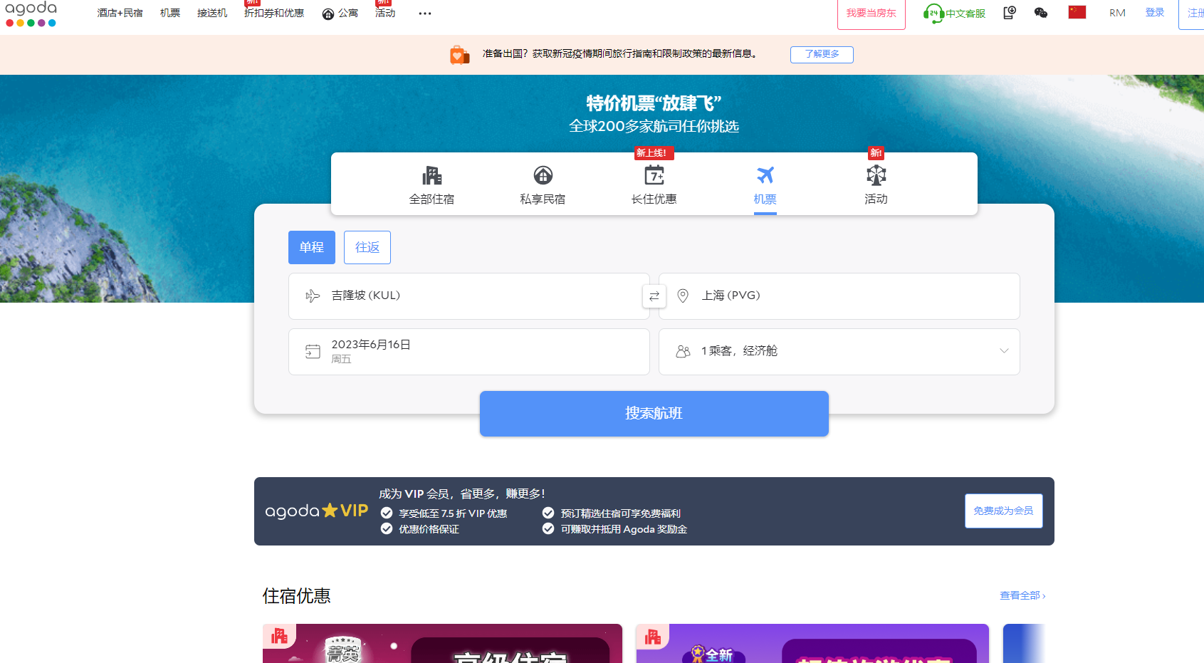
Task: Open the 酒店+民宿 menu
Action: [x=120, y=14]
